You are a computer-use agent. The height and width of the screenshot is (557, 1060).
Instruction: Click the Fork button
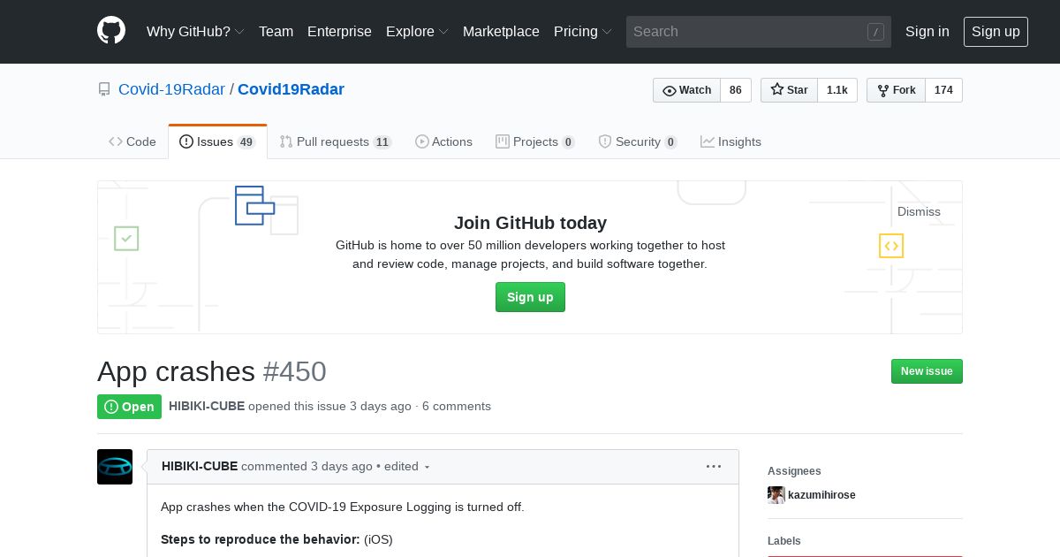(x=896, y=90)
